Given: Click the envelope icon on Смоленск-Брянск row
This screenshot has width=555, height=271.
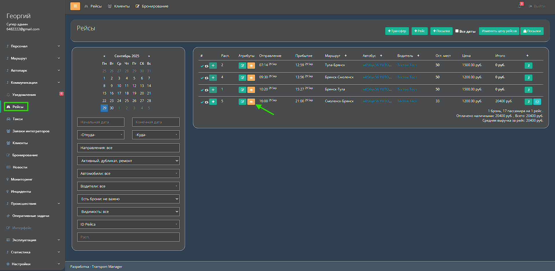Looking at the screenshot, I should pyautogui.click(x=537, y=102).
